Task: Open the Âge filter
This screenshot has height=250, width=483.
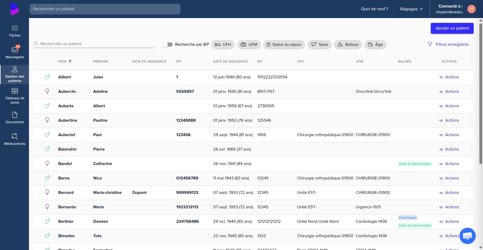Action: tap(375, 44)
